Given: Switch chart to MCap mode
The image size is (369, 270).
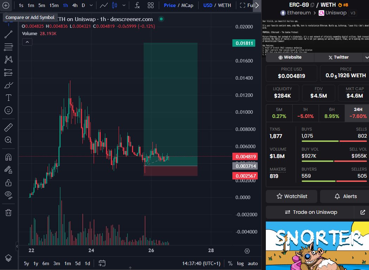Looking at the screenshot, I should pyautogui.click(x=187, y=5).
